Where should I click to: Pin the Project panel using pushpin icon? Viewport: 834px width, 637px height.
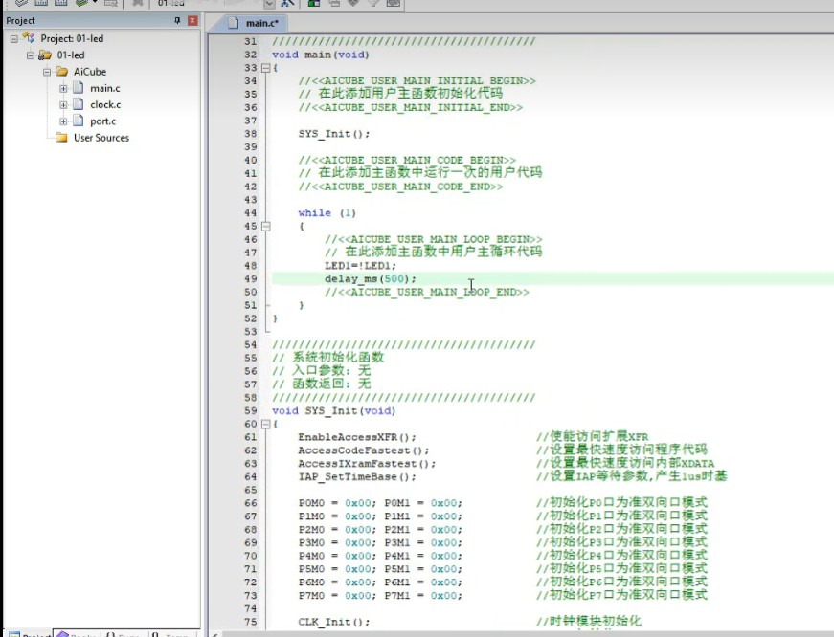(x=177, y=20)
